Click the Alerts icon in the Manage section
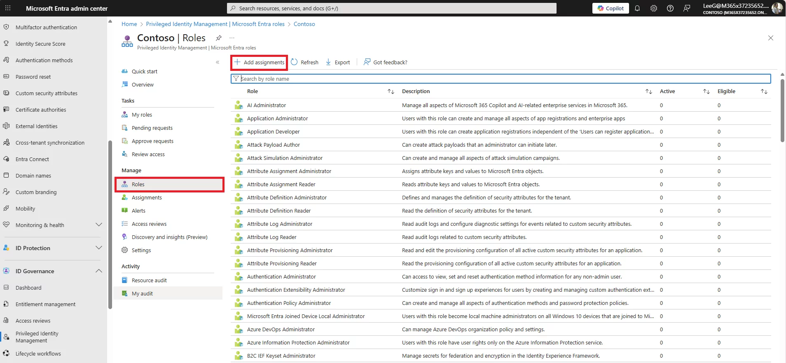The height and width of the screenshot is (363, 786). click(x=125, y=211)
